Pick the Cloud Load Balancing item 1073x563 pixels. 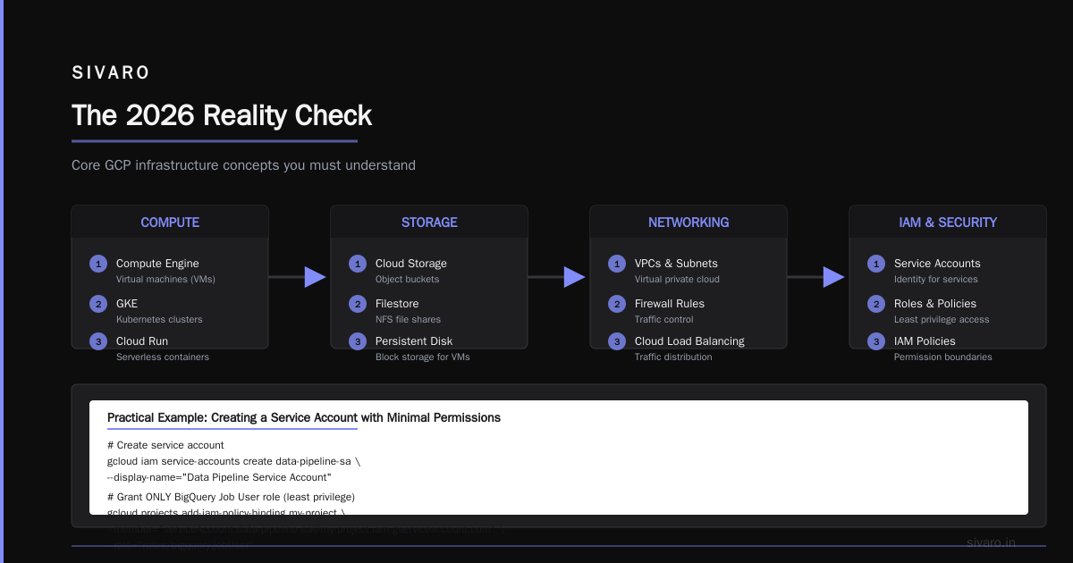coord(689,341)
